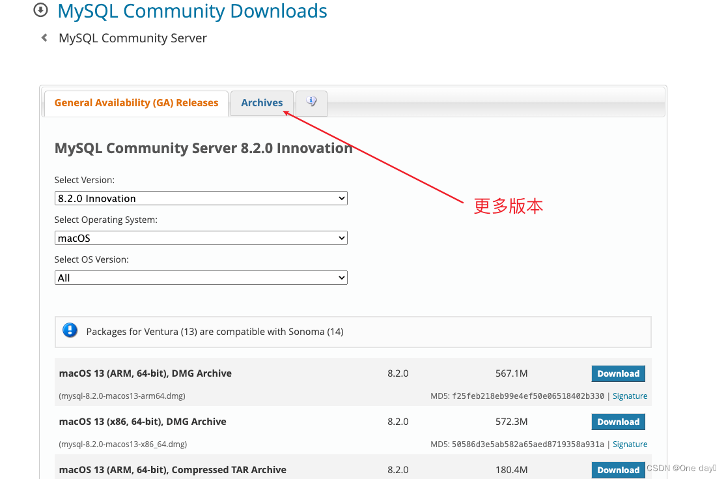Open Signature link for ARM DMG
726x479 pixels.
[x=630, y=396]
